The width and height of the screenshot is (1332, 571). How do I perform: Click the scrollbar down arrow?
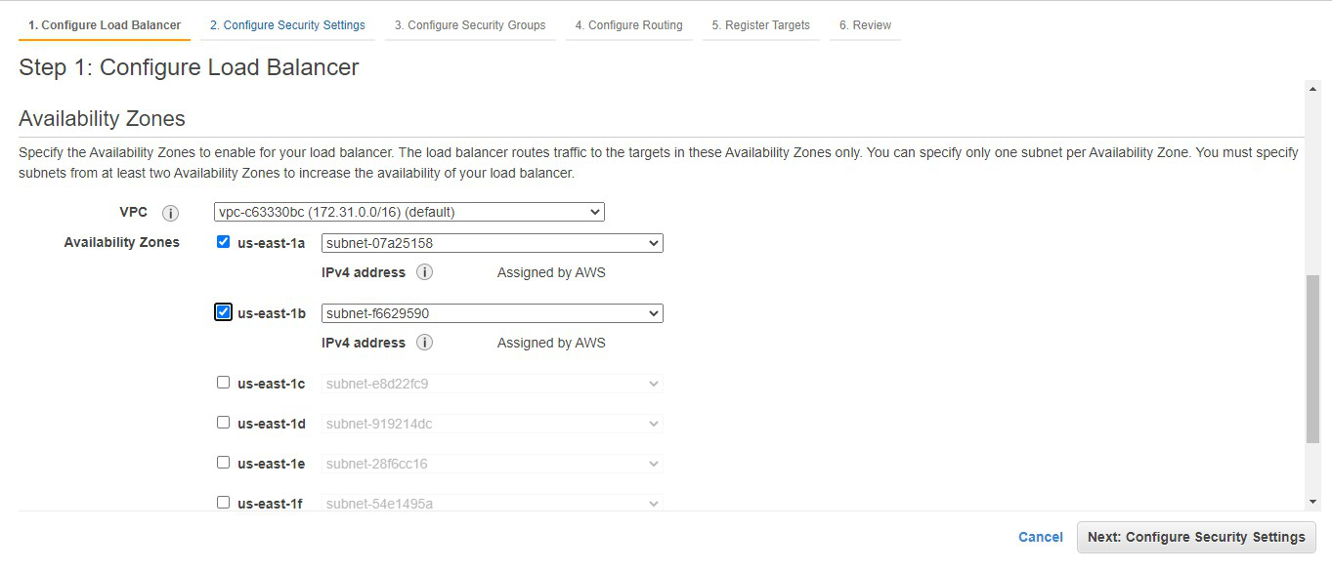click(1312, 502)
